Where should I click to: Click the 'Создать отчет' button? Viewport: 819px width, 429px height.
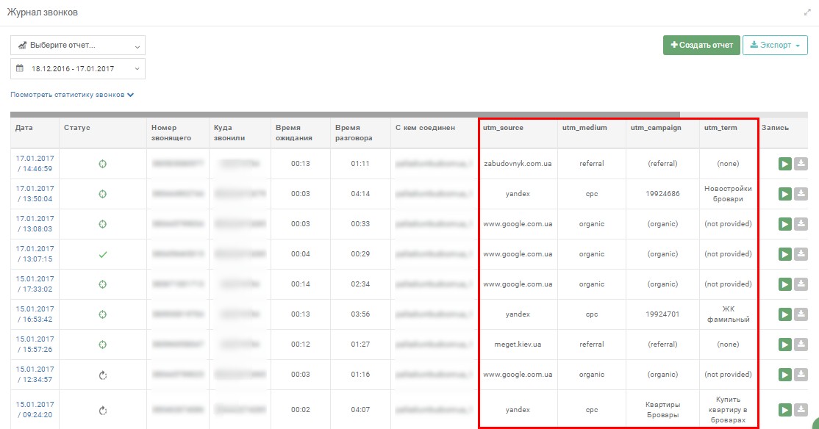(x=701, y=45)
